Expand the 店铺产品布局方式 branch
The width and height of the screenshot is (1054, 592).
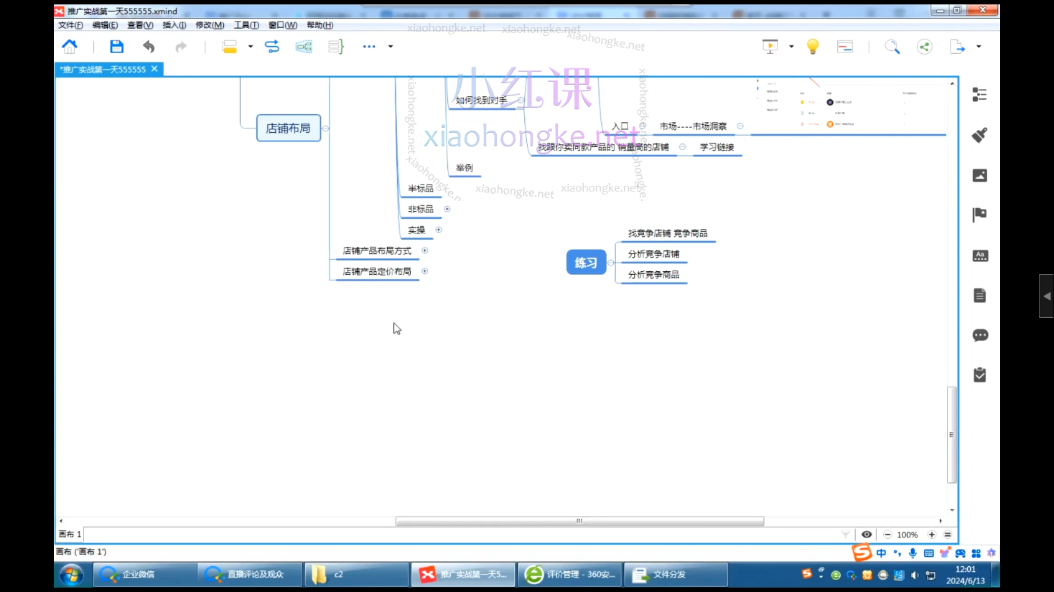[x=424, y=250]
